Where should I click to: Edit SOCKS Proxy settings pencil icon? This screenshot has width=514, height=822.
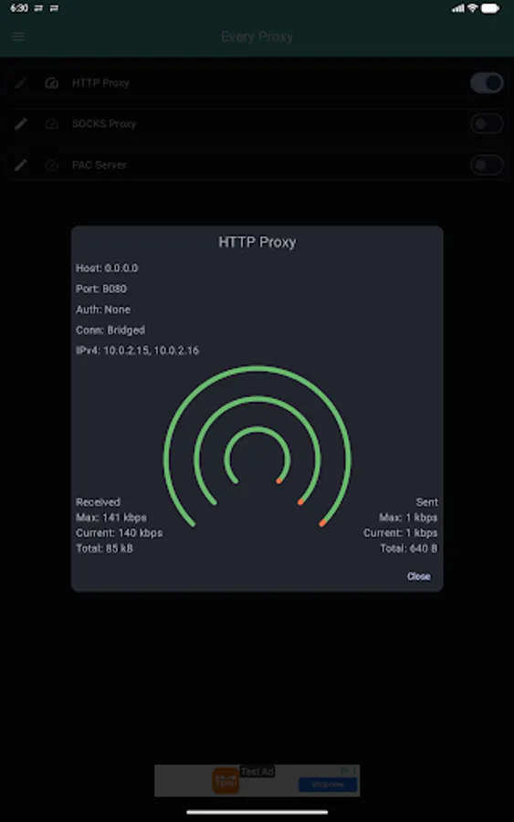coord(20,123)
